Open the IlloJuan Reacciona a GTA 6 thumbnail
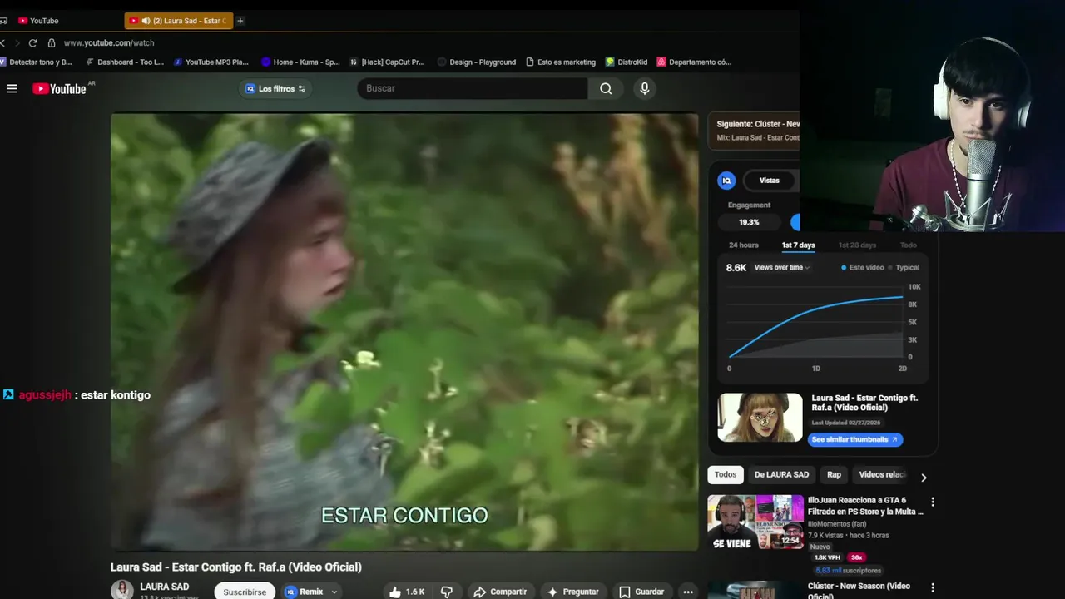Viewport: 1065px width, 599px height. tap(755, 522)
